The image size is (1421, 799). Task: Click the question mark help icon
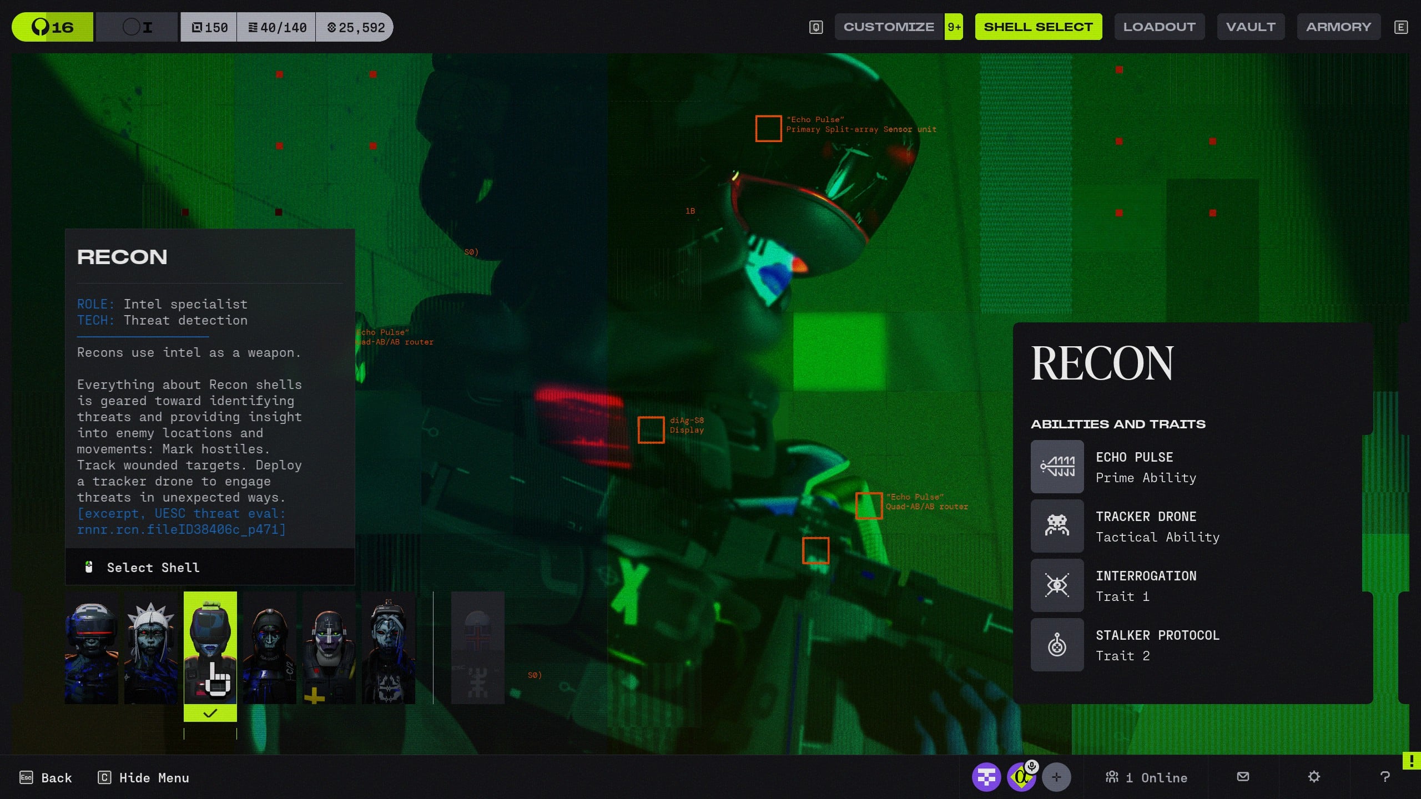1385,777
